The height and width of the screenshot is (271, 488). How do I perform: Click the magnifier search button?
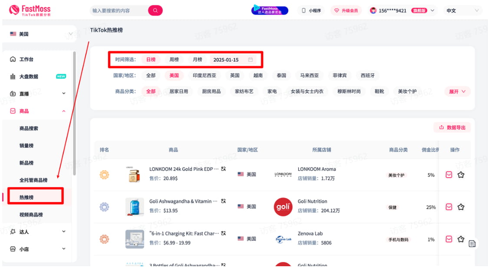coord(155,10)
